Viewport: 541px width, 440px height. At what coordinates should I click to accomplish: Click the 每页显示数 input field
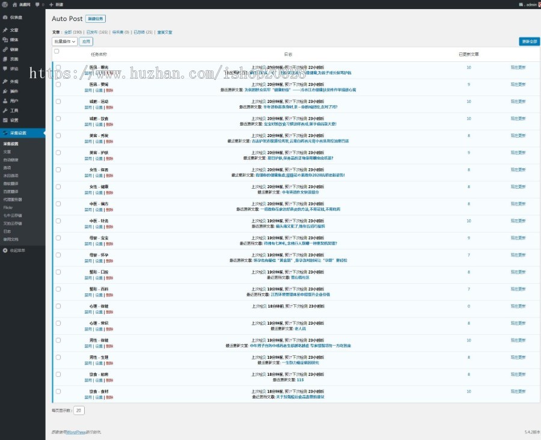(x=79, y=411)
